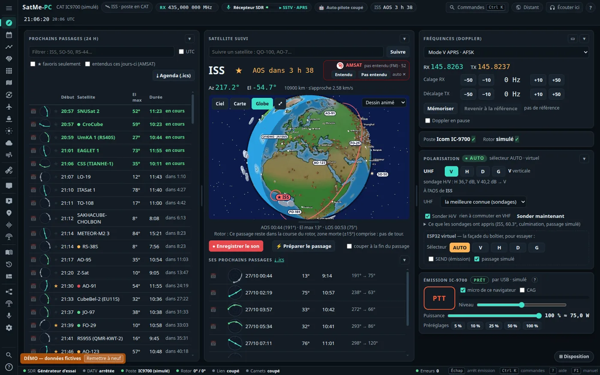Expand the globe view to fullscreen

click(280, 104)
